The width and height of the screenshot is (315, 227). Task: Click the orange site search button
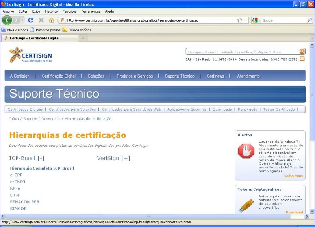(302, 52)
